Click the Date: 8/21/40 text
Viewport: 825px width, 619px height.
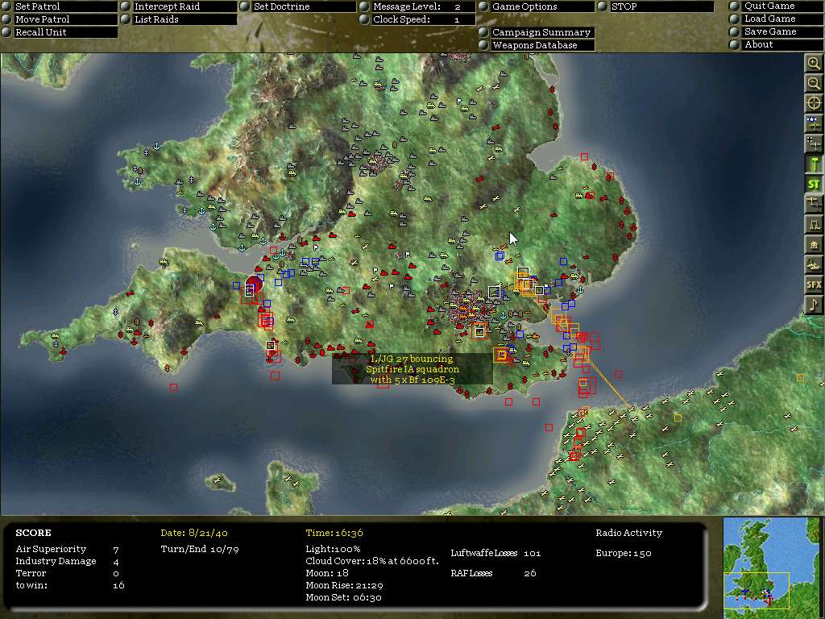tap(194, 533)
